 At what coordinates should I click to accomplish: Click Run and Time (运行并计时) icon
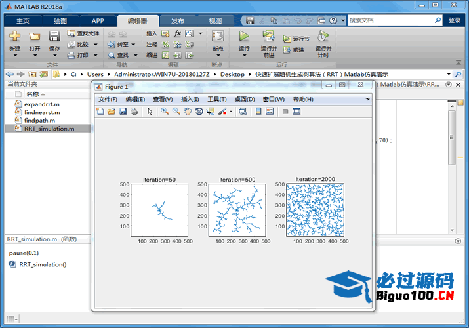[323, 36]
